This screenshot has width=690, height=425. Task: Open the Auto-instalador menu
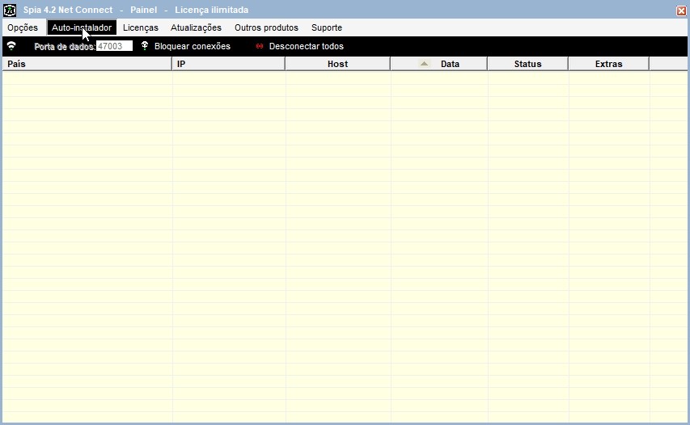[82, 27]
